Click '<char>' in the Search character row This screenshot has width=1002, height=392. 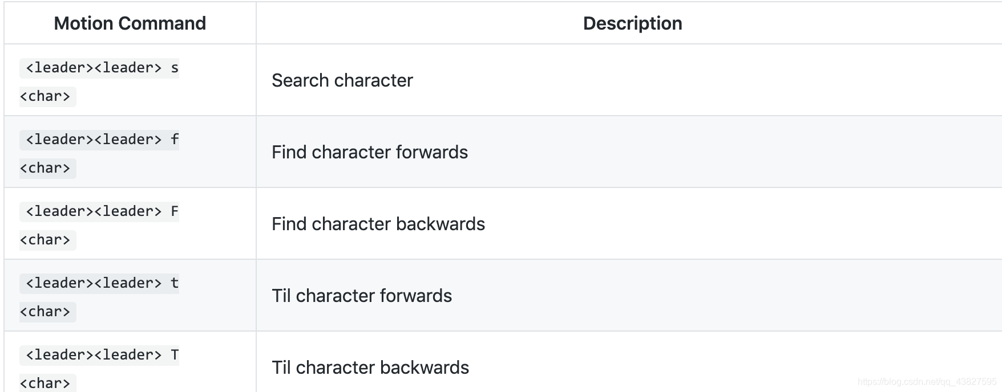pyautogui.click(x=45, y=96)
